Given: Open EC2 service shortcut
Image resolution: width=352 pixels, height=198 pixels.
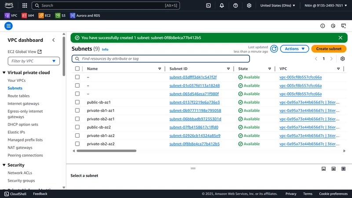Looking at the screenshot, I should coord(44,15).
